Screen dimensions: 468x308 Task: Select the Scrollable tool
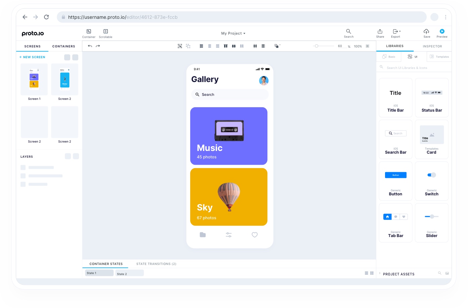(x=105, y=33)
